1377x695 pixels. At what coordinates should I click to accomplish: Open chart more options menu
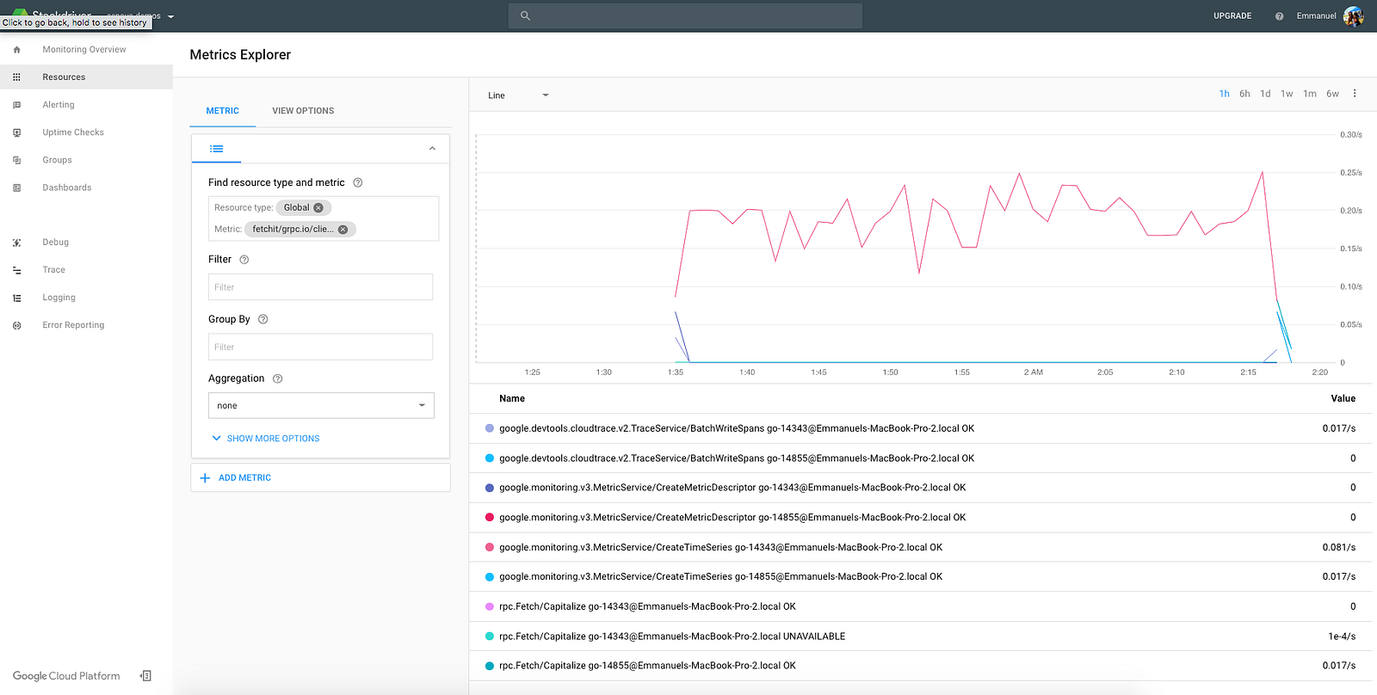(x=1354, y=94)
